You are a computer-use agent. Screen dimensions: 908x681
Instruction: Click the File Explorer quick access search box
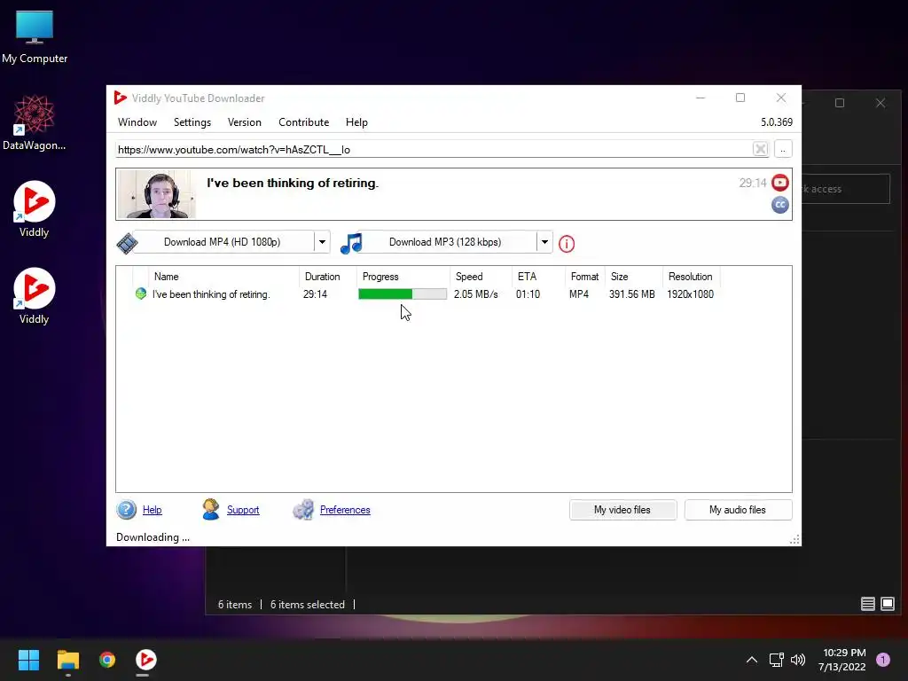point(846,189)
